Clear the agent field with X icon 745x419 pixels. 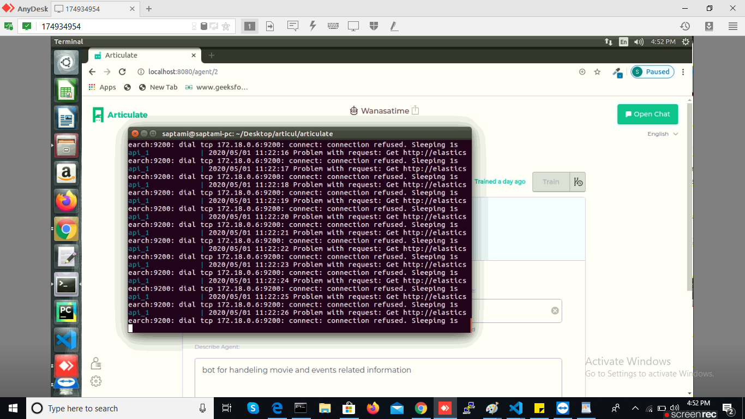tap(555, 310)
